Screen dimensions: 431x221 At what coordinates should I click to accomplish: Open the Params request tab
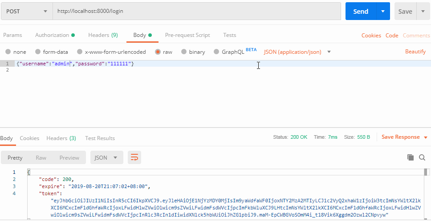click(12, 35)
